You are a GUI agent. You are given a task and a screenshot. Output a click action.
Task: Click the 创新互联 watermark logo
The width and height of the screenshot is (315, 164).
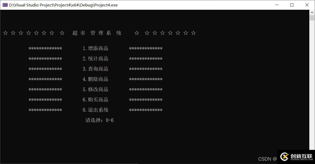[x=296, y=157]
